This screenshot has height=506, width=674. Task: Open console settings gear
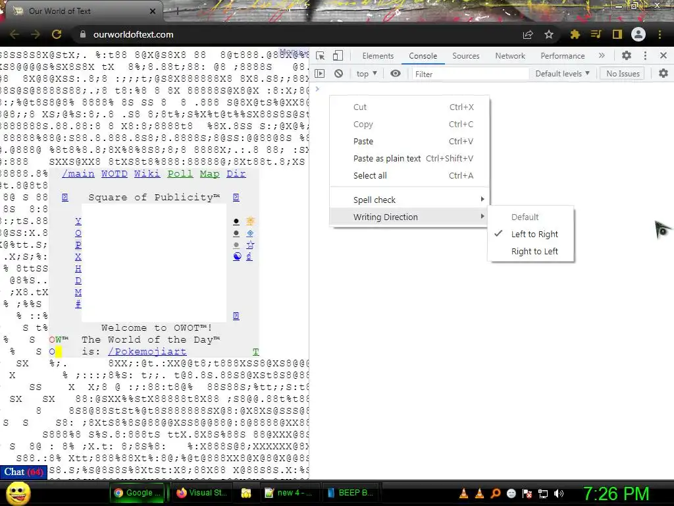tap(663, 74)
